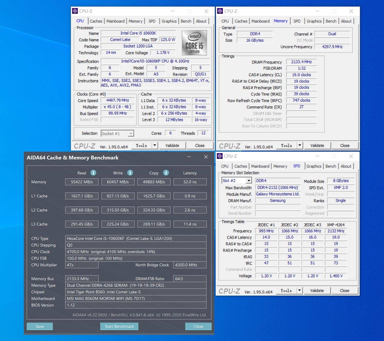Switch to Caches tab in CPU window
The width and height of the screenshot is (384, 341).
point(96,21)
